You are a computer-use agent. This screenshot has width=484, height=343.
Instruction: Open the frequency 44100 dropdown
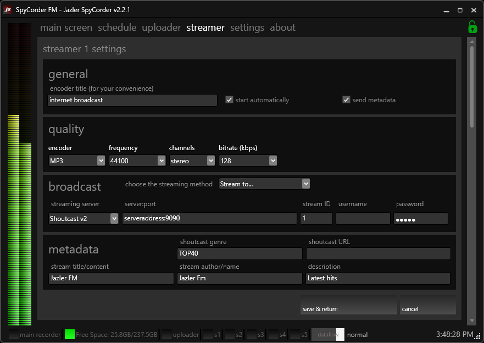coord(137,161)
